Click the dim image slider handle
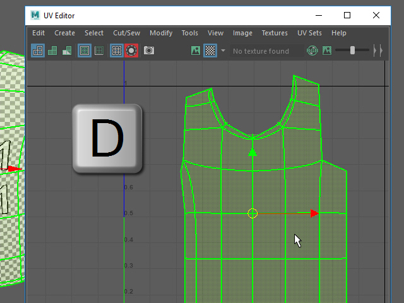Viewport: 404px width, 303px height. tap(352, 50)
